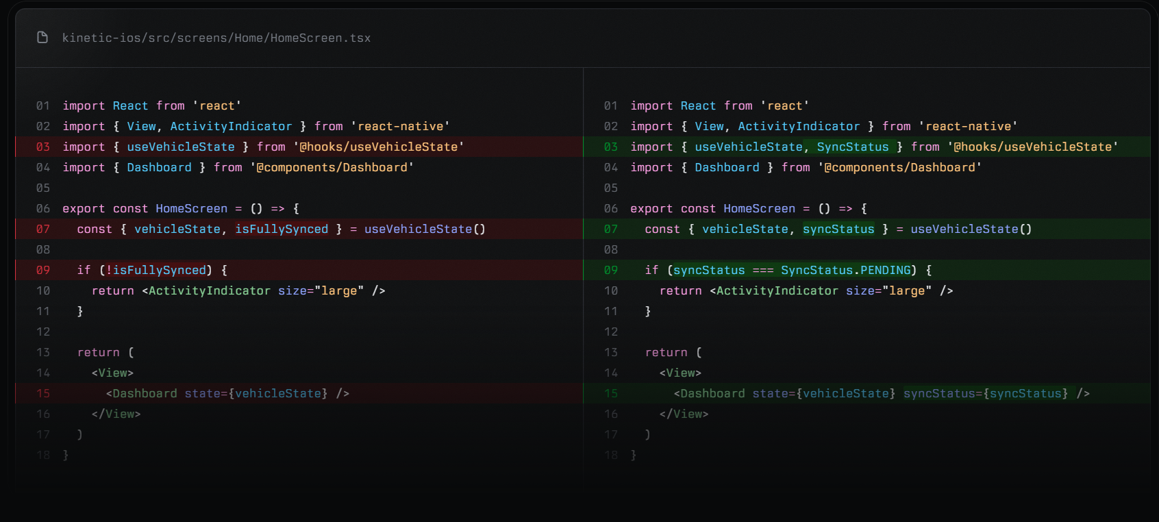This screenshot has height=522, width=1159.
Task: Click '@components/Dashboard' string in right pane
Action: tap(899, 167)
